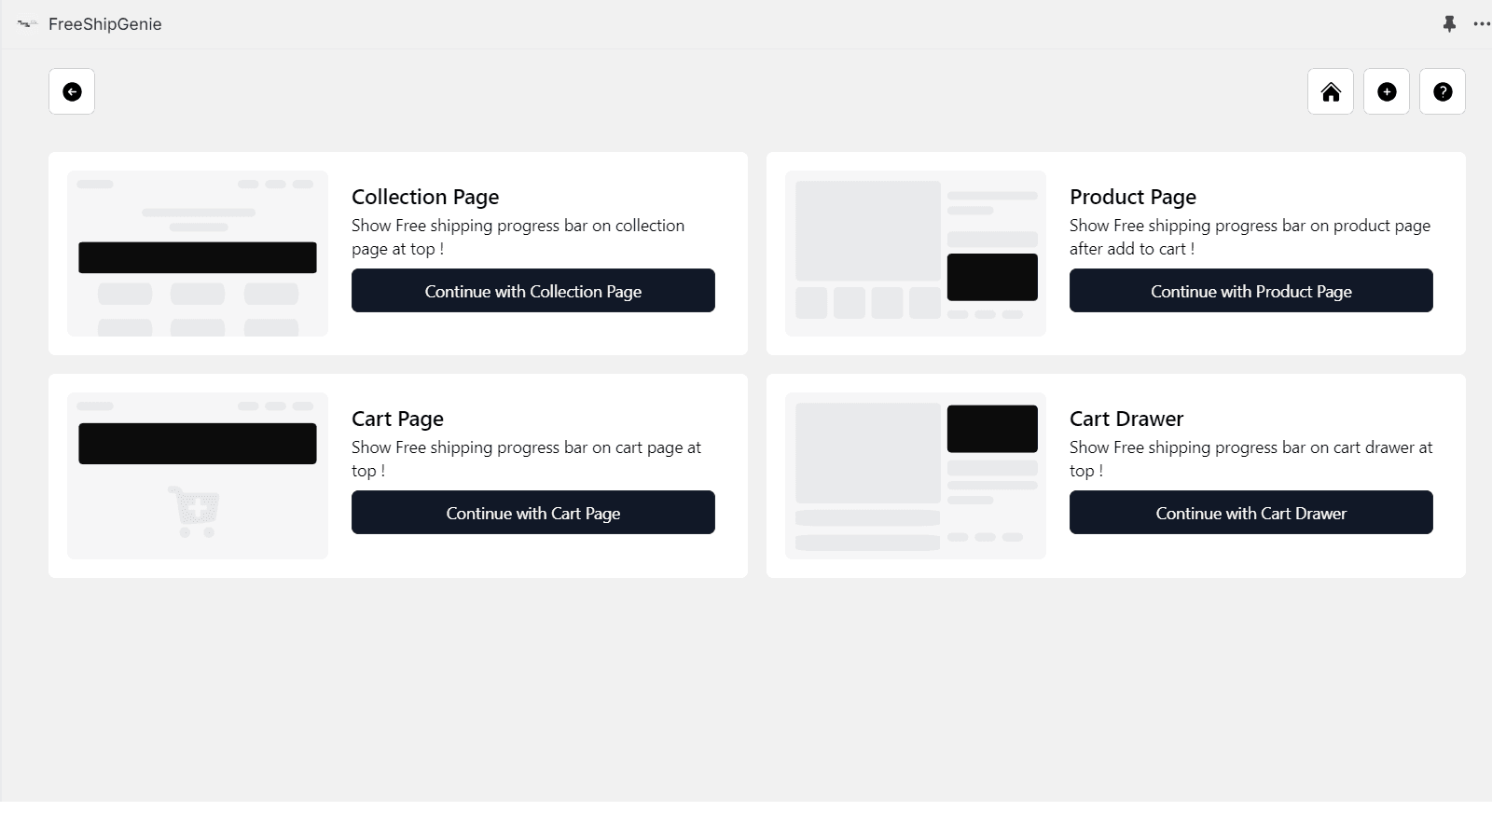This screenshot has height=839, width=1492.
Task: Click the Cart Drawer layout thumbnail
Action: [915, 475]
